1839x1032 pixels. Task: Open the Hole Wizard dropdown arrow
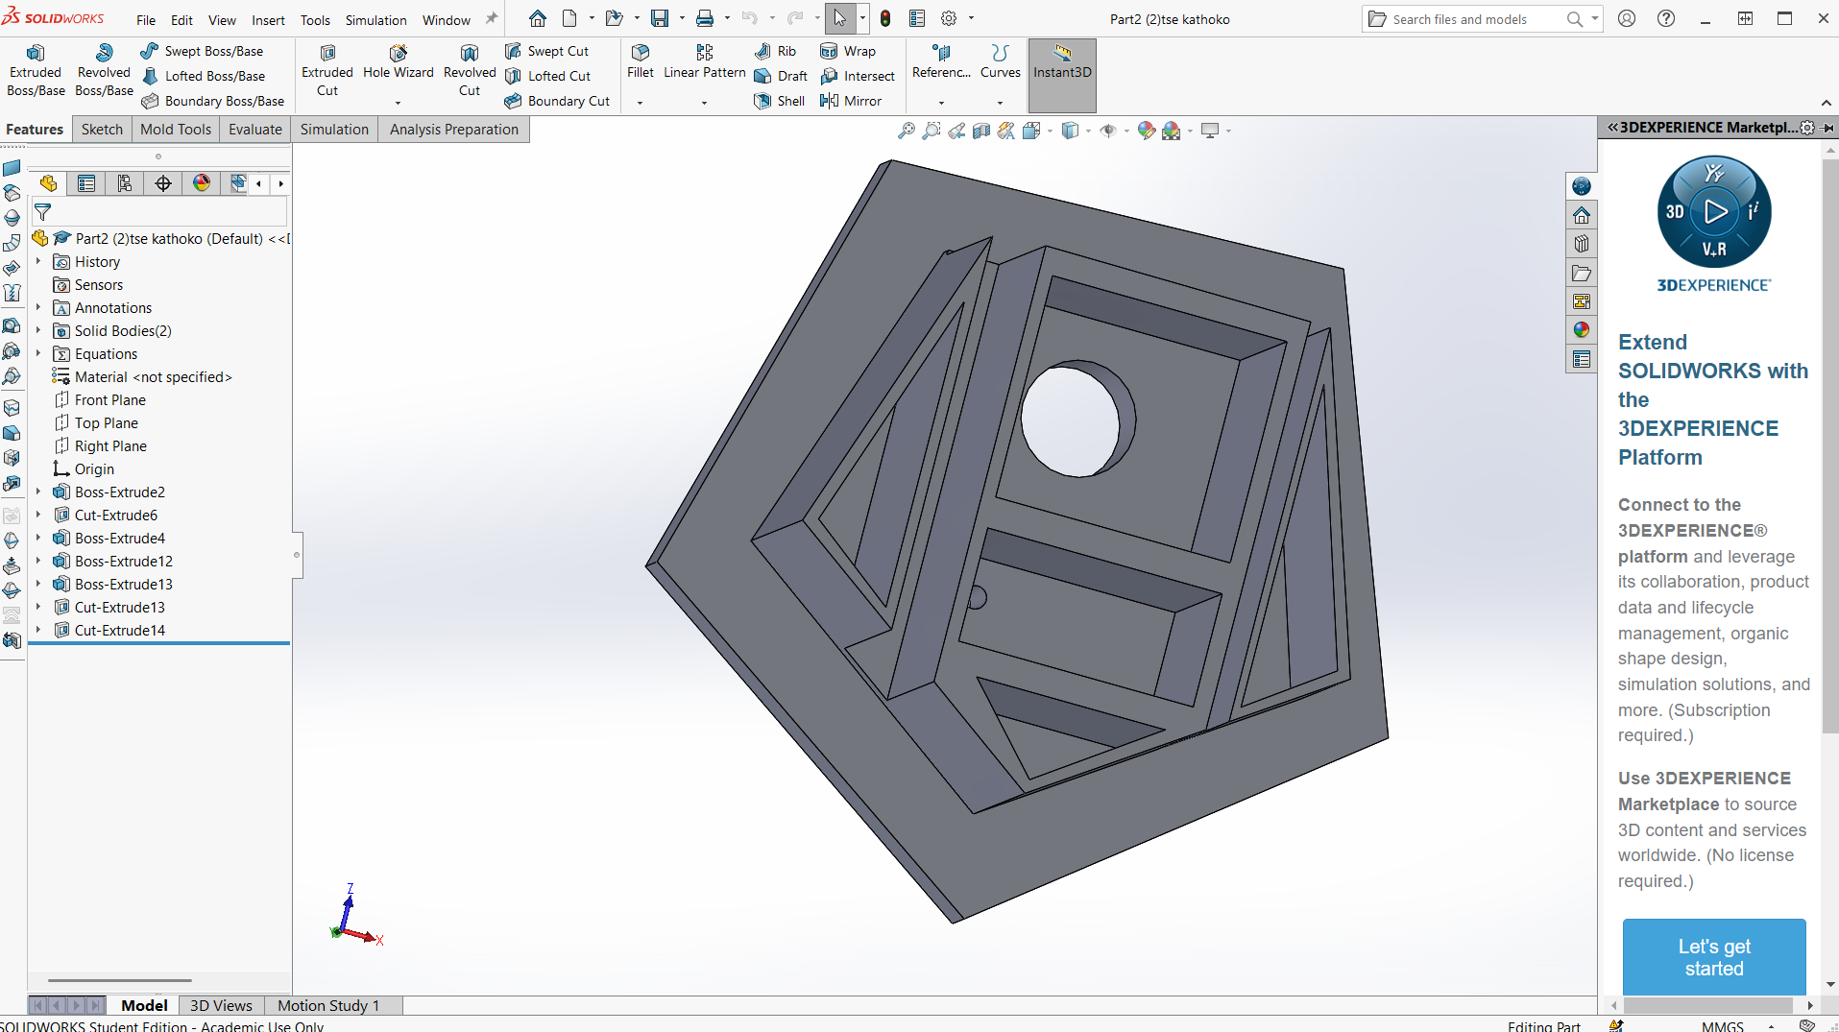pyautogui.click(x=398, y=103)
